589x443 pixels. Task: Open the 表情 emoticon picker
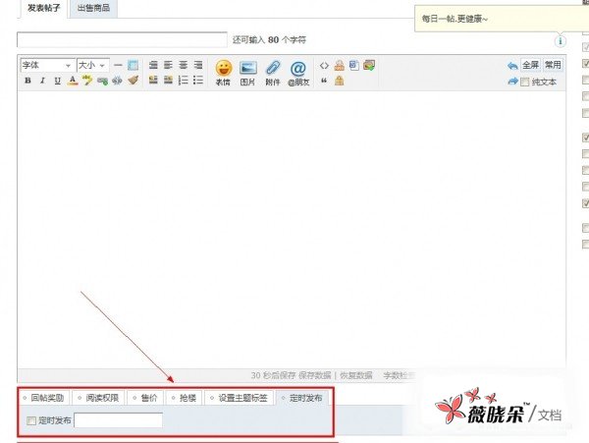point(223,73)
